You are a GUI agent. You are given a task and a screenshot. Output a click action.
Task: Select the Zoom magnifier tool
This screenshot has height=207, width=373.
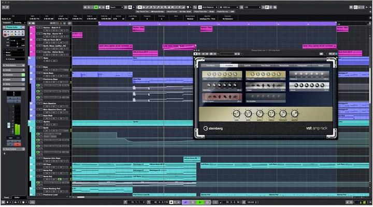pyautogui.click(x=165, y=7)
